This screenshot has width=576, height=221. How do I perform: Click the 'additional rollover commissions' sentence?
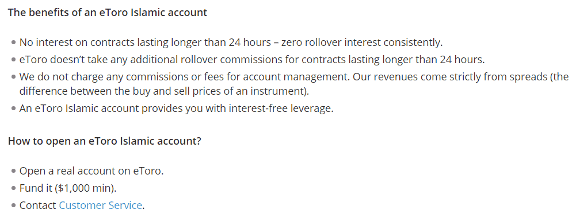pyautogui.click(x=252, y=59)
